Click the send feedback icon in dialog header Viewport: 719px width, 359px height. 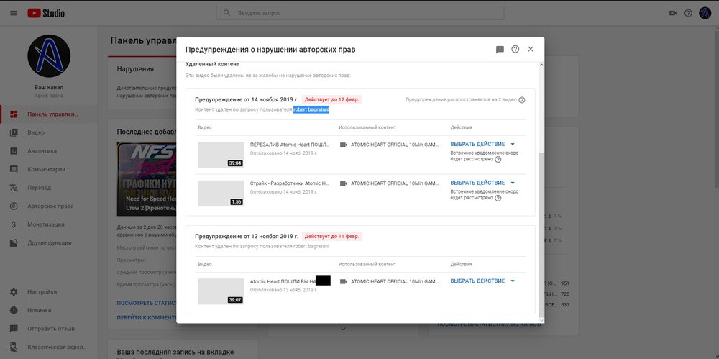500,50
